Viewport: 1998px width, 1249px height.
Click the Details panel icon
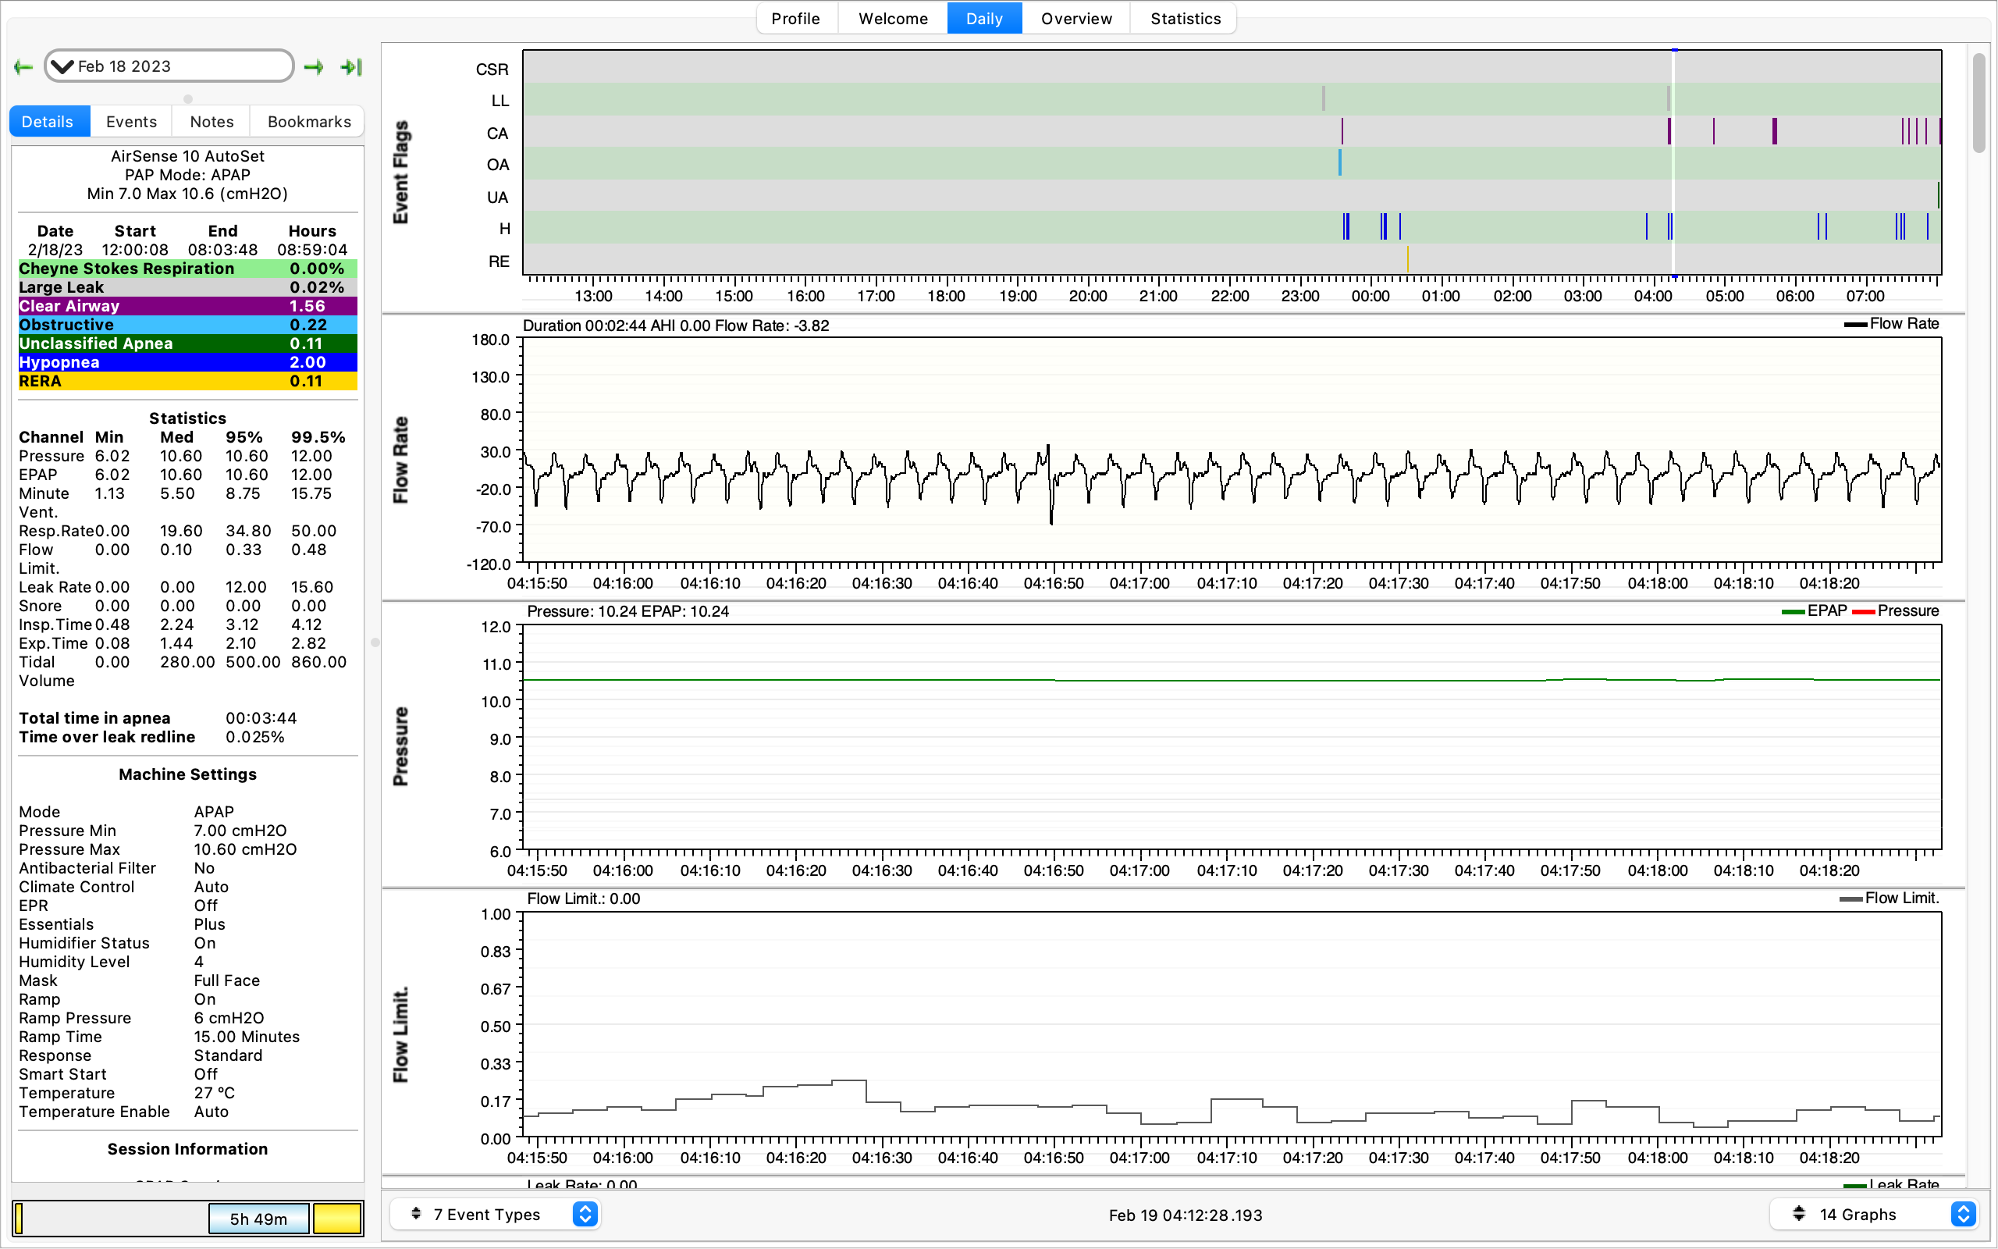[48, 123]
